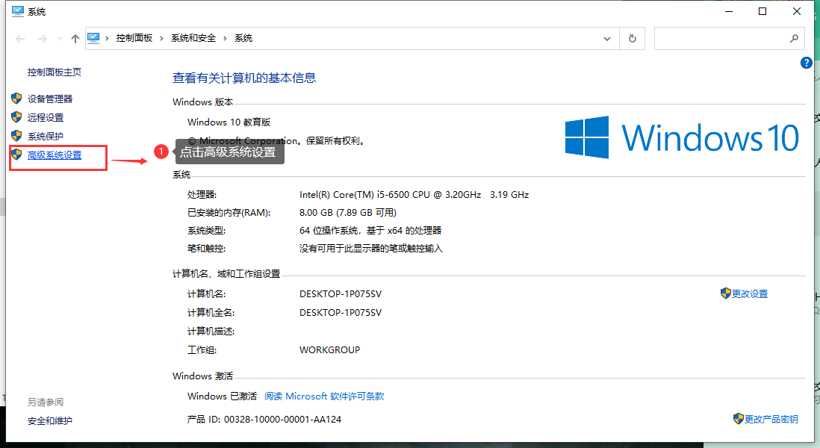Click the shield icon beside 设备管理器
Image resolution: width=820 pixels, height=448 pixels.
pos(16,99)
